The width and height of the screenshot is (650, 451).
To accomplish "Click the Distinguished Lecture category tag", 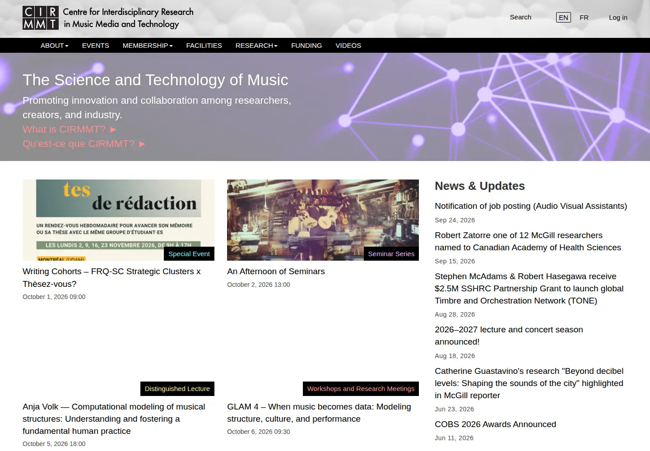I will pos(177,389).
